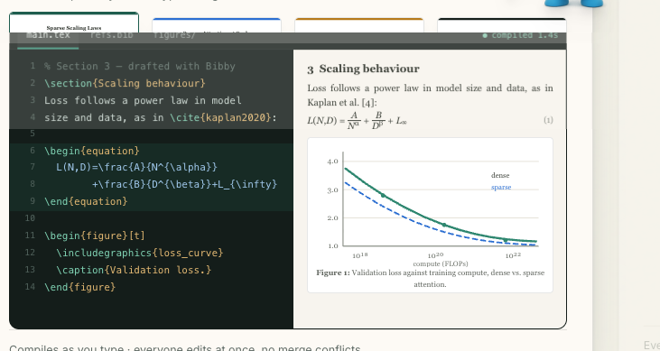This screenshot has width=660, height=351.
Task: Click the +\frac{B}{D^{\beta}}+L_{\infty} code line
Action: pyautogui.click(x=184, y=184)
